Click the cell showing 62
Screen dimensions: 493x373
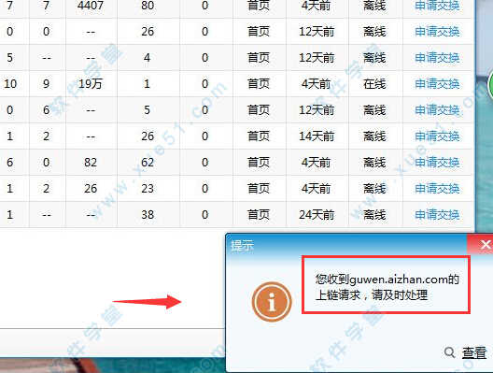148,162
